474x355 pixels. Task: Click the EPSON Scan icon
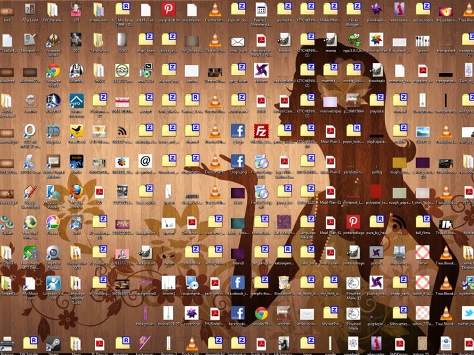[30, 160]
